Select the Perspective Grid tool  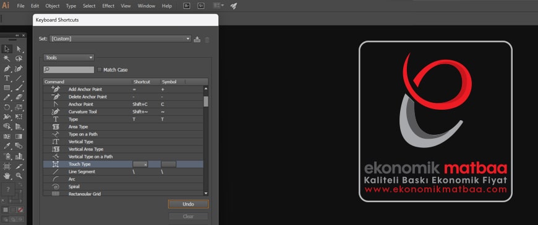tap(19, 126)
